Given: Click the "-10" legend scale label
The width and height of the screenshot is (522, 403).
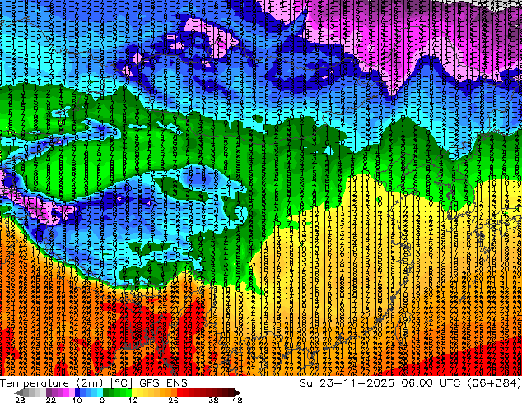Looking at the screenshot, I should coord(73,400).
